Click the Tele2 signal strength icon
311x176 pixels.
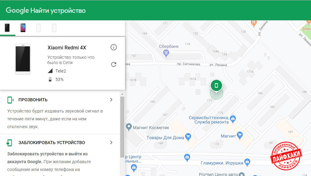(x=50, y=71)
